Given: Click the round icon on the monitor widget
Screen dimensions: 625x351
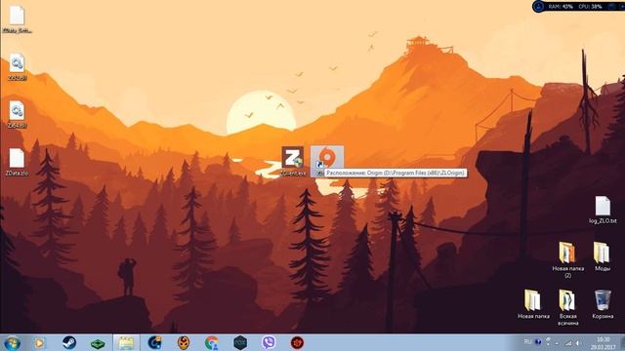Looking at the screenshot, I should pyautogui.click(x=538, y=7).
